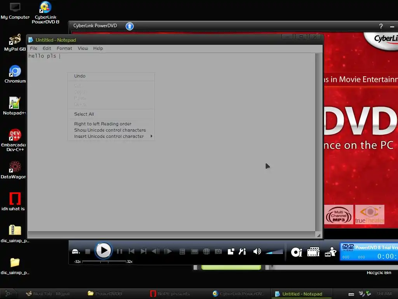
Task: Open the MyPal 68 desktop icon
Action: 15,43
